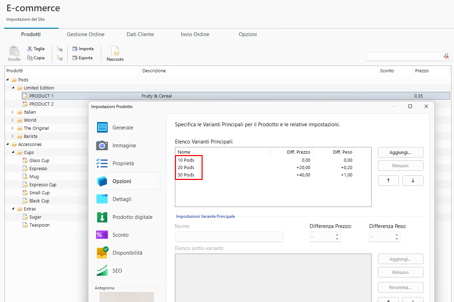The width and height of the screenshot is (454, 302).
Task: Open the SEO chart section
Action: 127,271
